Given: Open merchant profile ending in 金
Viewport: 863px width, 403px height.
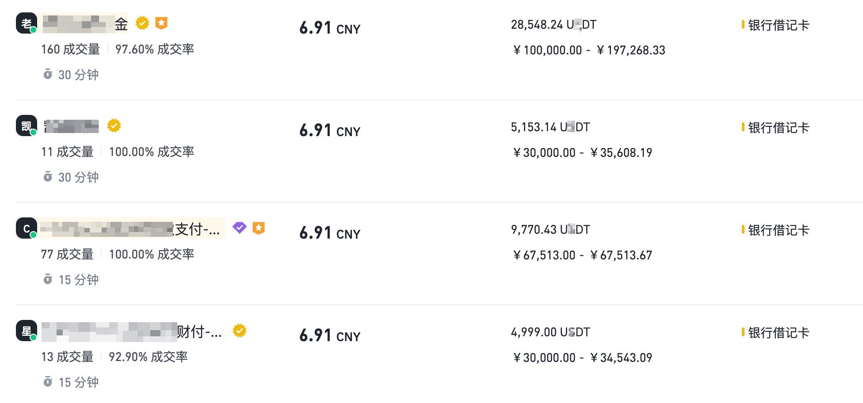Looking at the screenshot, I should (85, 23).
